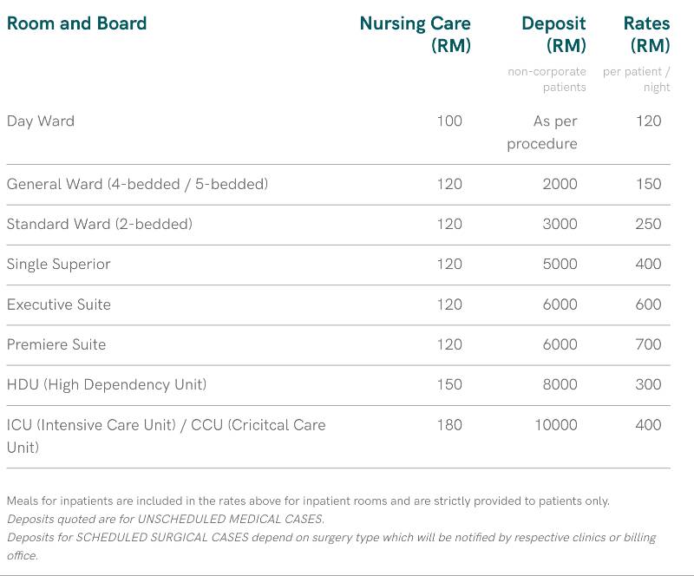Screen dimensions: 694x576
Task: Click the 'per patient / night' subheading
Action: click(638, 79)
